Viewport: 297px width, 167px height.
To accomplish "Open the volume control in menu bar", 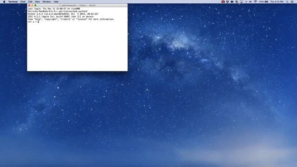I will pyautogui.click(x=251, y=2).
